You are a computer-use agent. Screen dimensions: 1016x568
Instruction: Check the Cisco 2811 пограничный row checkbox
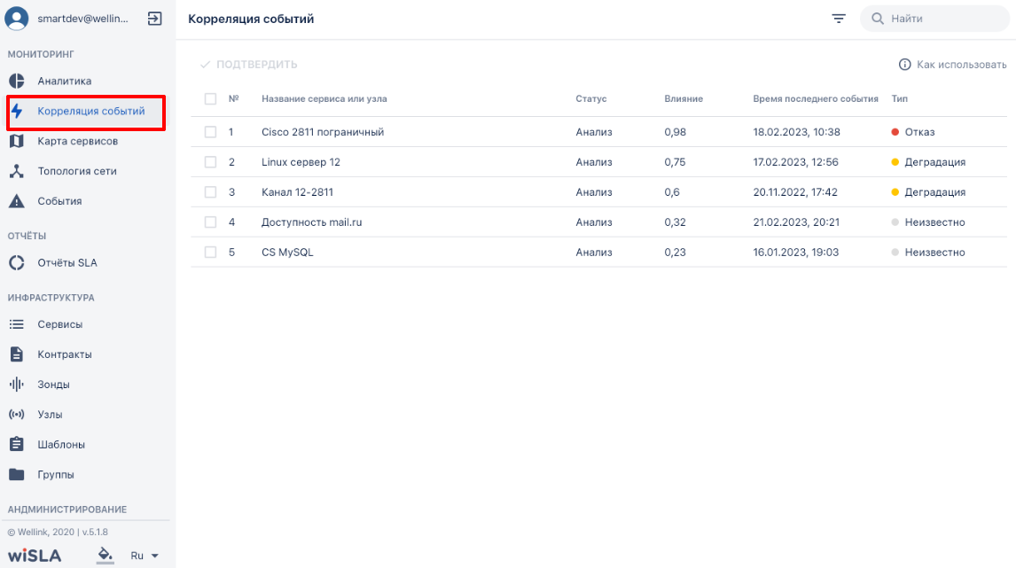pos(211,132)
